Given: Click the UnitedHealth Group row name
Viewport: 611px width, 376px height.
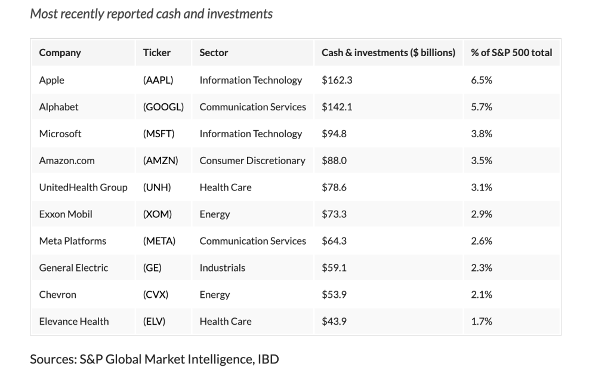Looking at the screenshot, I should point(83,187).
